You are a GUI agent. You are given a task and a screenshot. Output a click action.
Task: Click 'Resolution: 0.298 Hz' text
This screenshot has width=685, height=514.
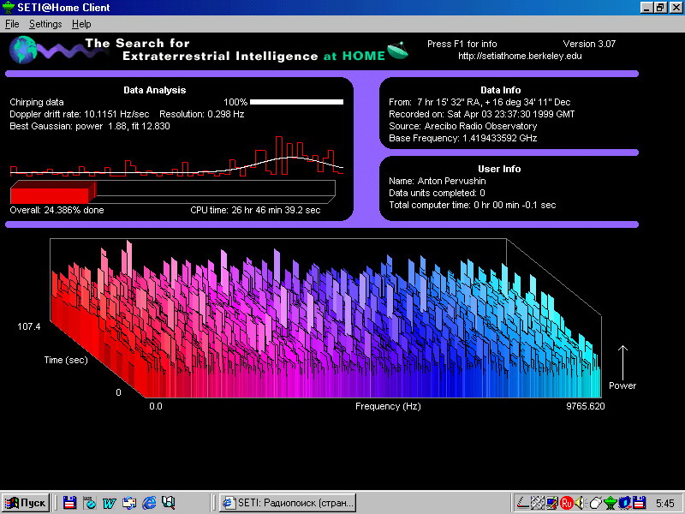click(201, 114)
